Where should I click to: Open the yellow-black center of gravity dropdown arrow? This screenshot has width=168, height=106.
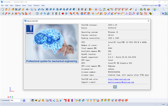pos(153,14)
